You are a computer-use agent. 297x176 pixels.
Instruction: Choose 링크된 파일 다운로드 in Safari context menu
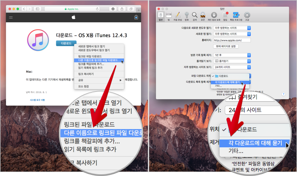(x=99, y=56)
